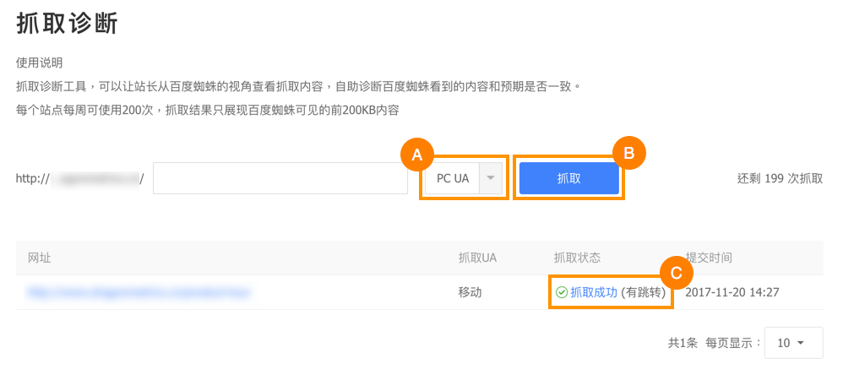The width and height of the screenshot is (843, 375).
Task: Click the green success checkmark icon
Action: click(x=562, y=292)
